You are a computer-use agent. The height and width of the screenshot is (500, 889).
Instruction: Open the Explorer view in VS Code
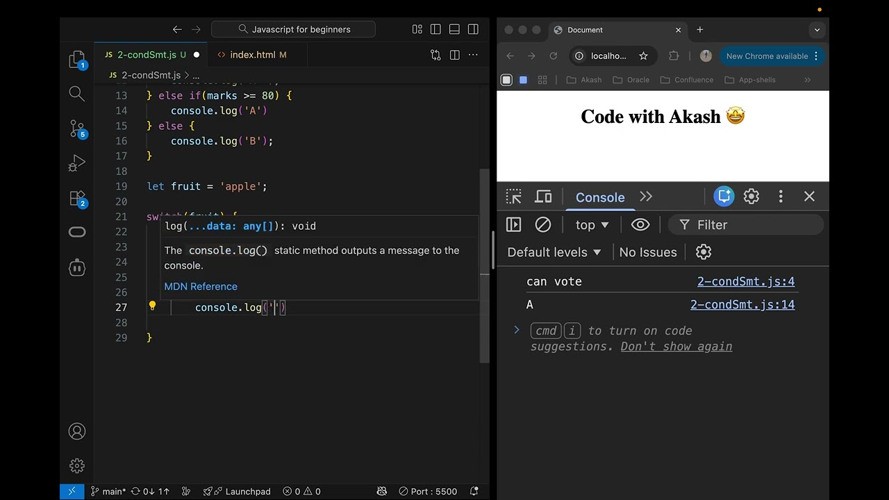coord(77,60)
